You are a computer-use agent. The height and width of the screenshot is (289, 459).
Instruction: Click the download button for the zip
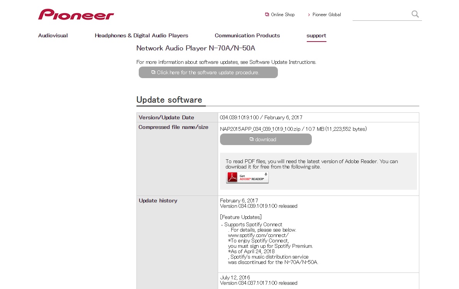[x=266, y=139]
